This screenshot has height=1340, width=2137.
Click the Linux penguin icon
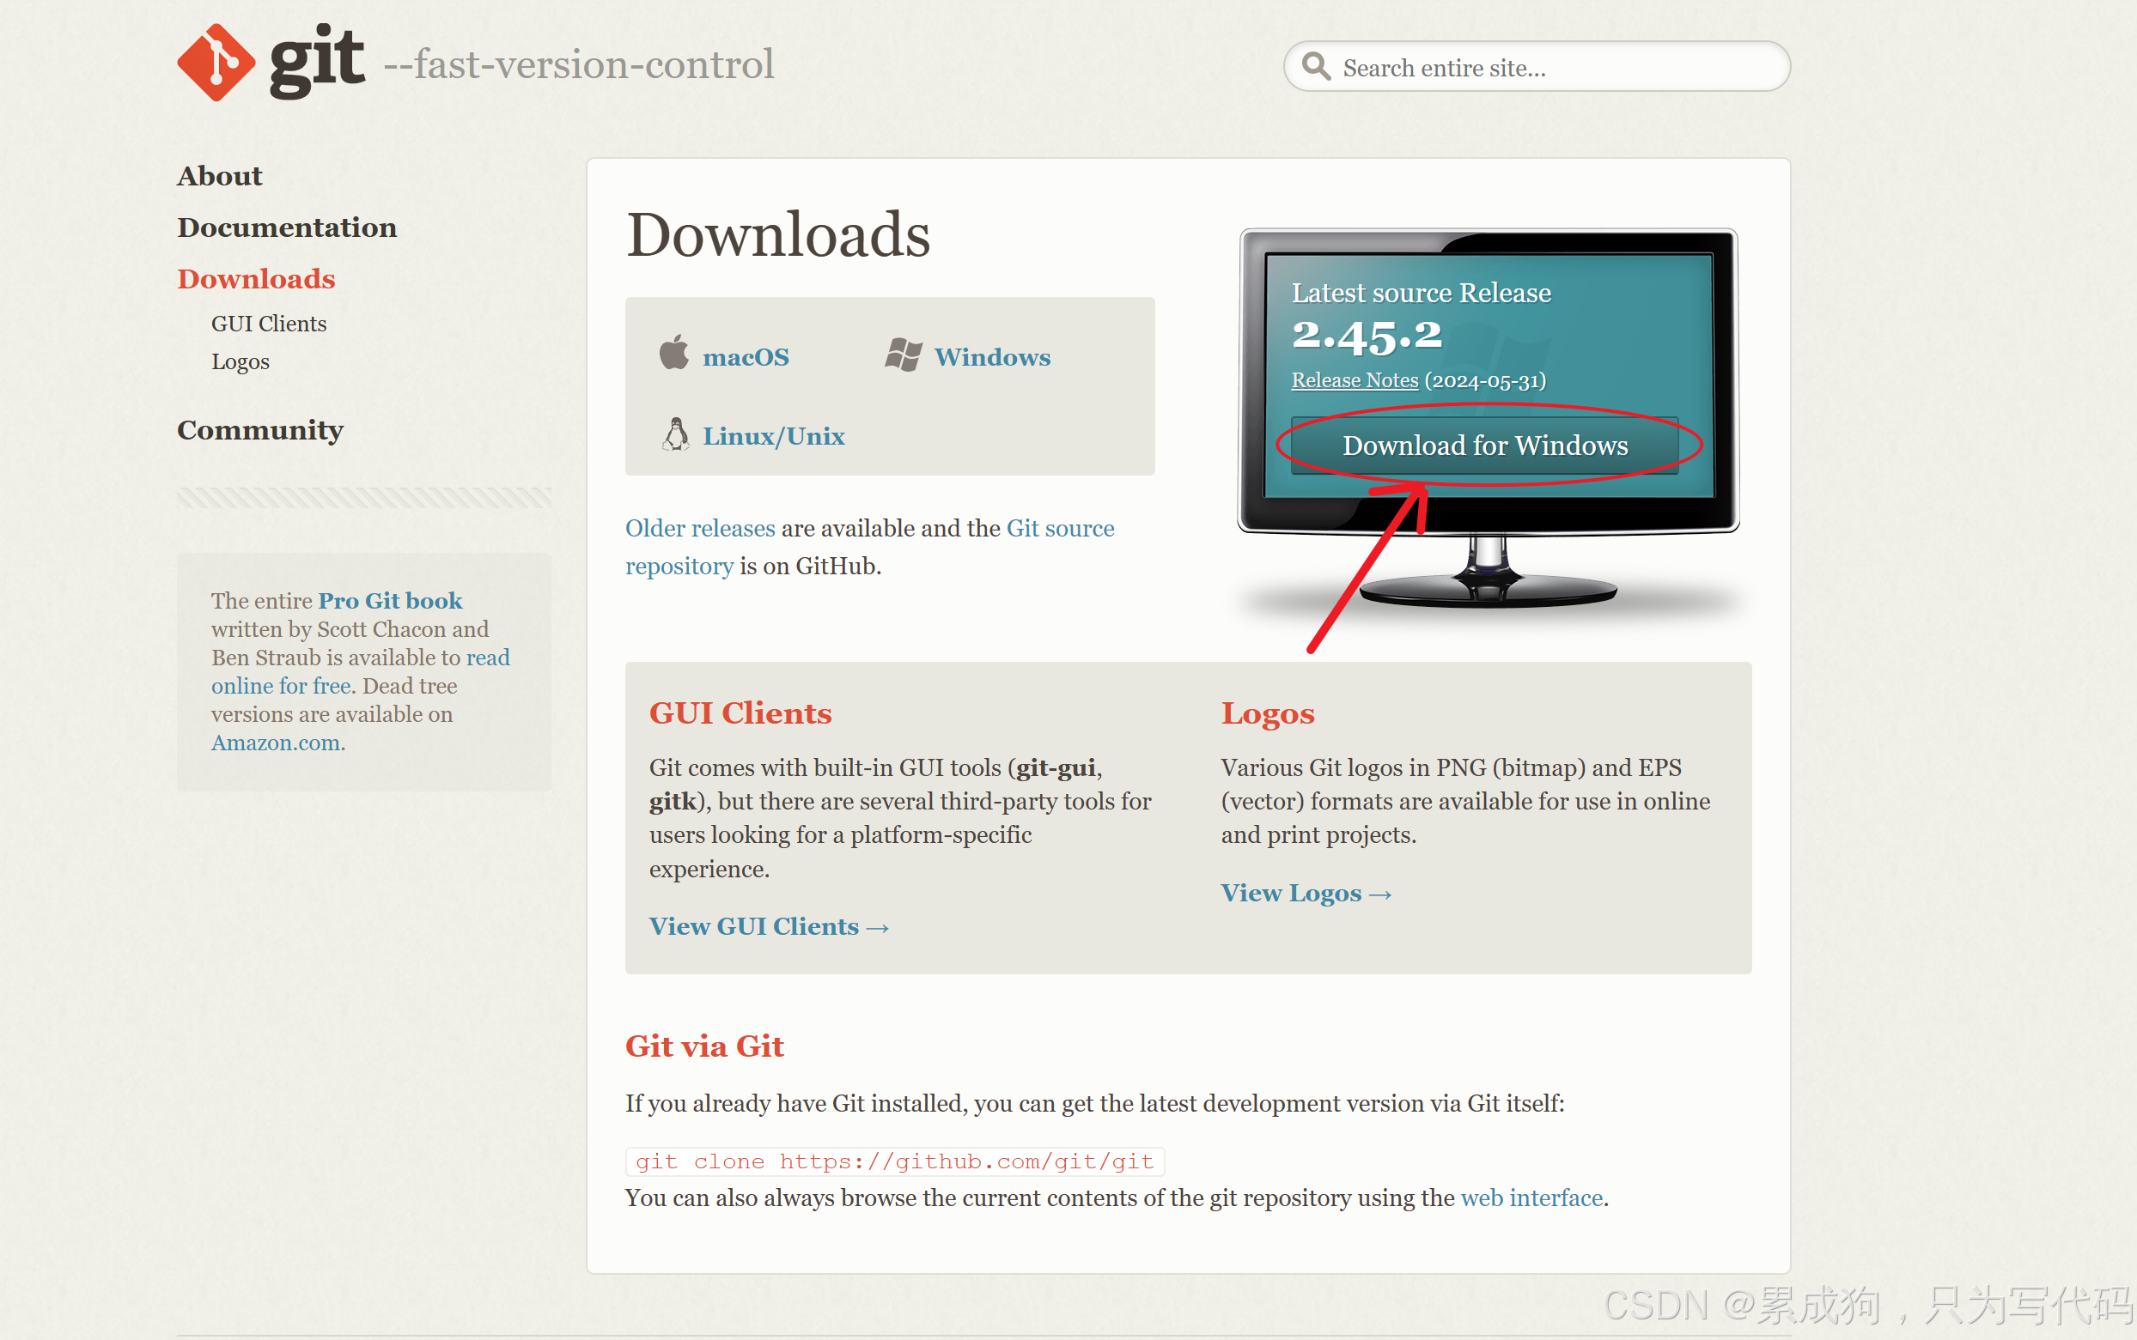click(x=676, y=434)
